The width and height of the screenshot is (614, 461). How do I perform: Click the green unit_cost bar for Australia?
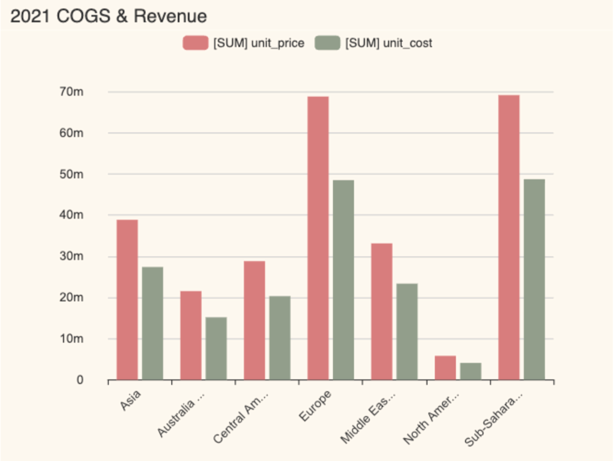215,348
